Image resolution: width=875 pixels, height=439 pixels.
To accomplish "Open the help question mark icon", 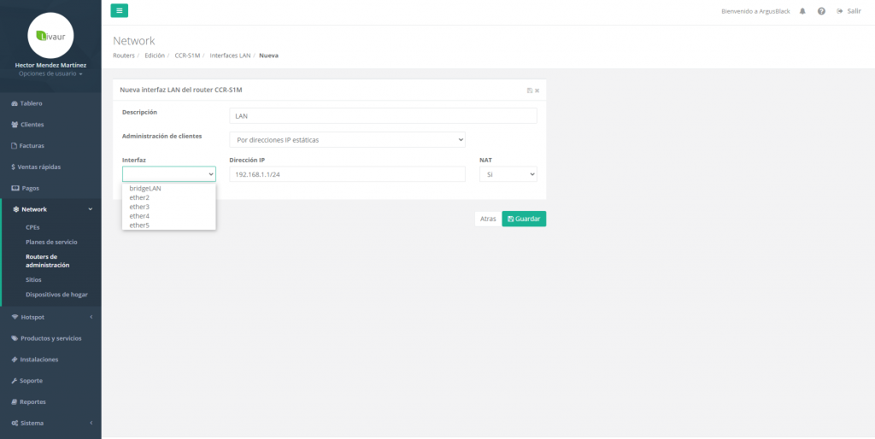I will (821, 11).
